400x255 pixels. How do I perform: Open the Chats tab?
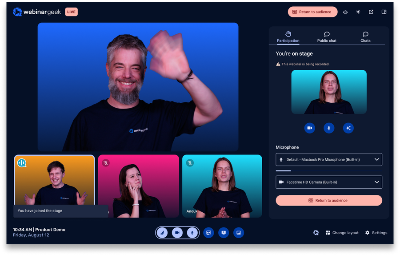[x=365, y=37]
